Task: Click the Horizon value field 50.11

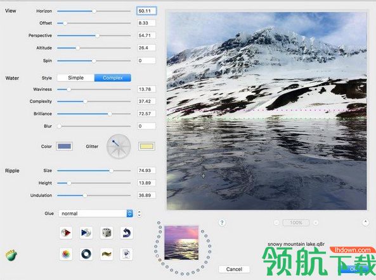Action: [146, 11]
